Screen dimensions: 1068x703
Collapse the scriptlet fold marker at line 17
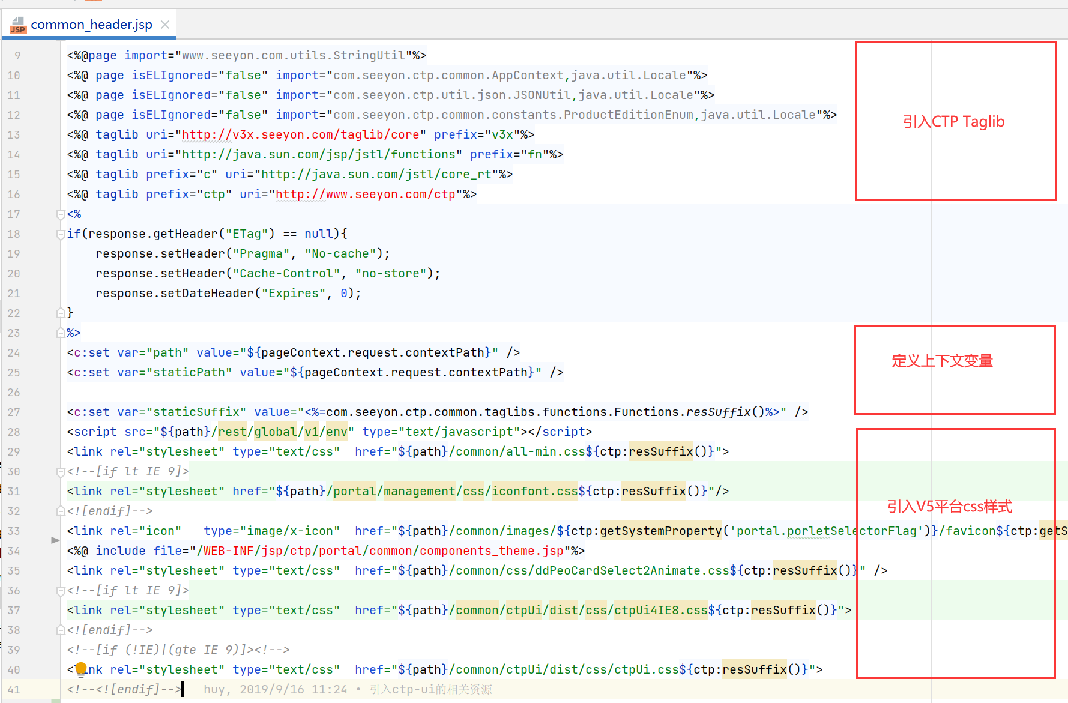[60, 214]
